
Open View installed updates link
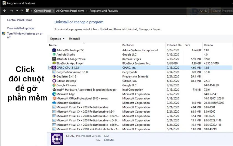click(x=21, y=28)
